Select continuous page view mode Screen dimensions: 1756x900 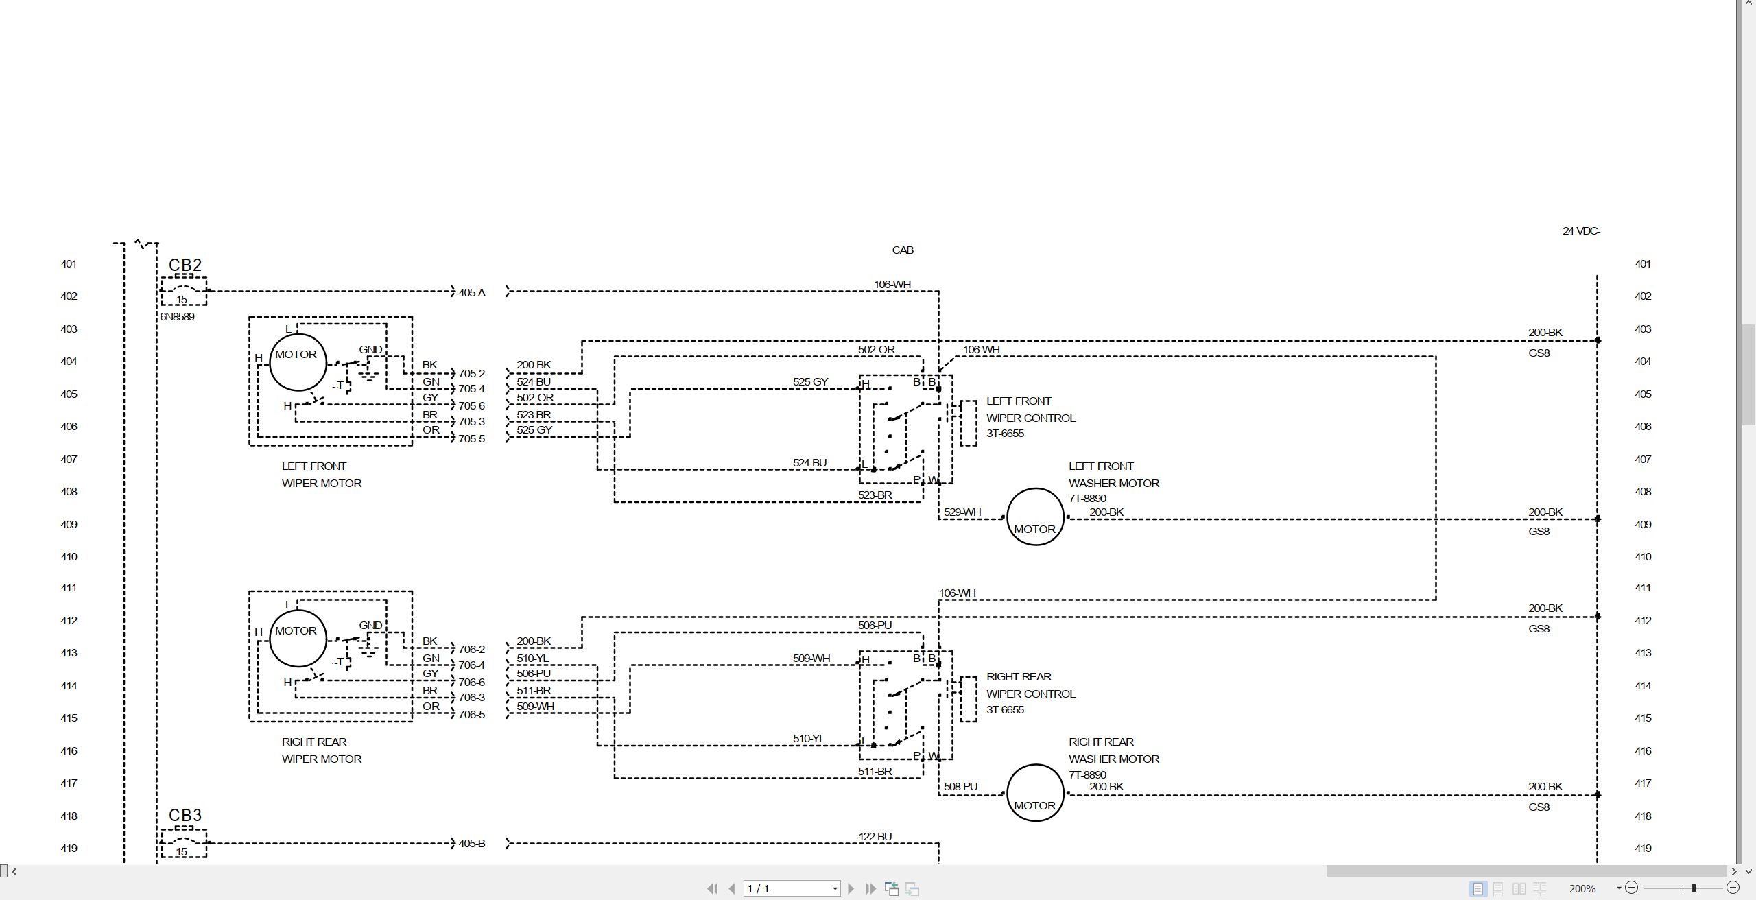1498,888
